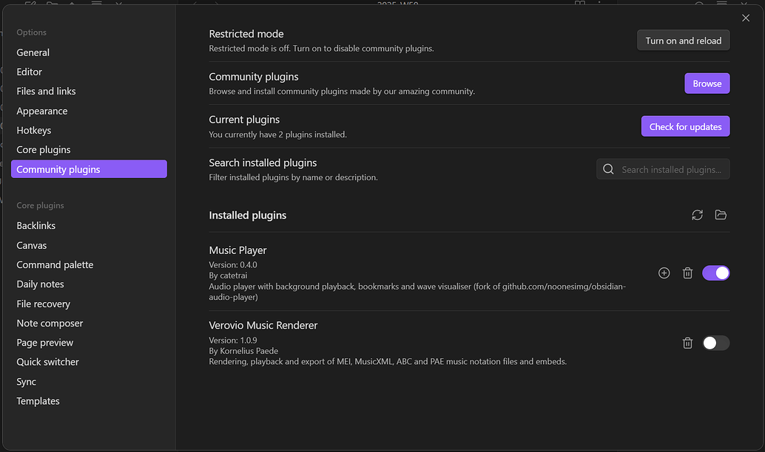Click 'Version: 1.0.9' text
765x452 pixels.
233,340
